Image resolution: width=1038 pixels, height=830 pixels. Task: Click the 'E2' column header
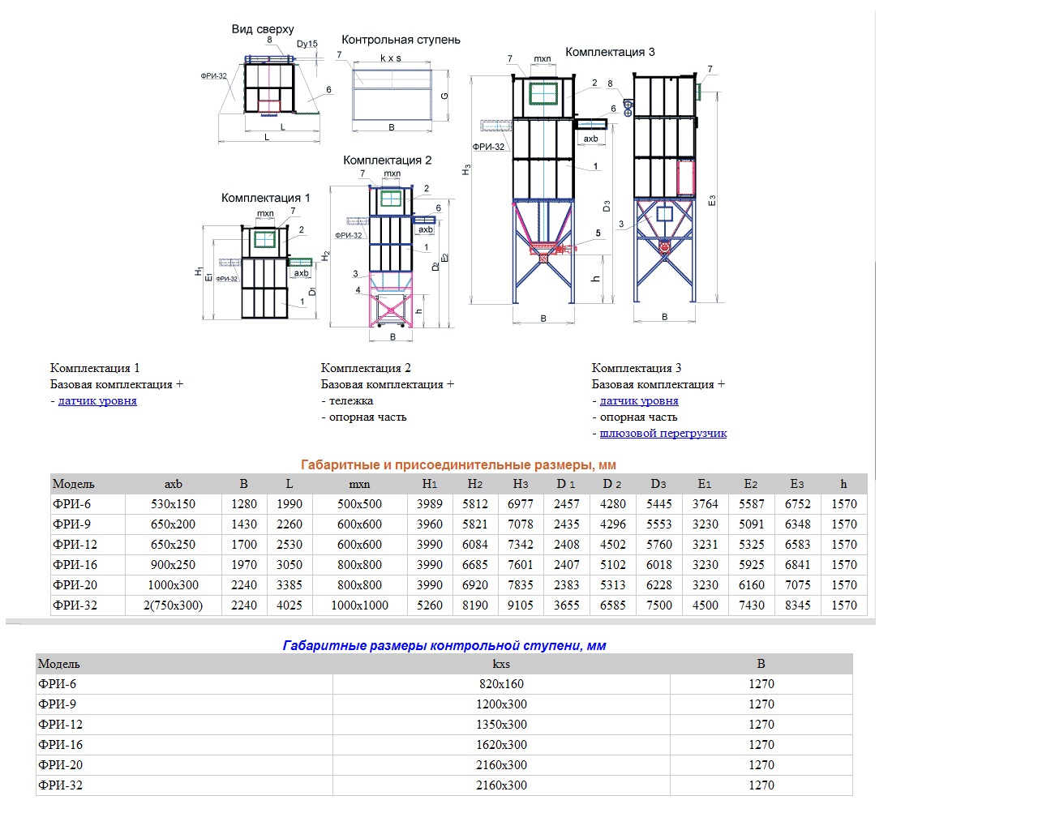751,484
